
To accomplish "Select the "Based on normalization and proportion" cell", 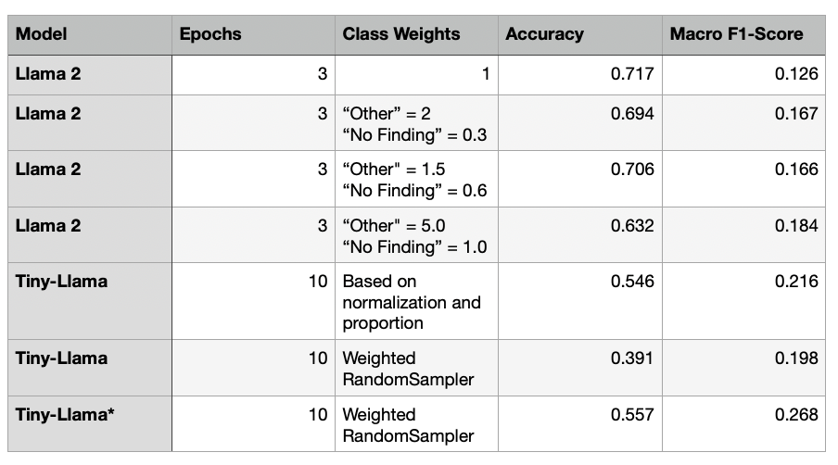I will [414, 302].
